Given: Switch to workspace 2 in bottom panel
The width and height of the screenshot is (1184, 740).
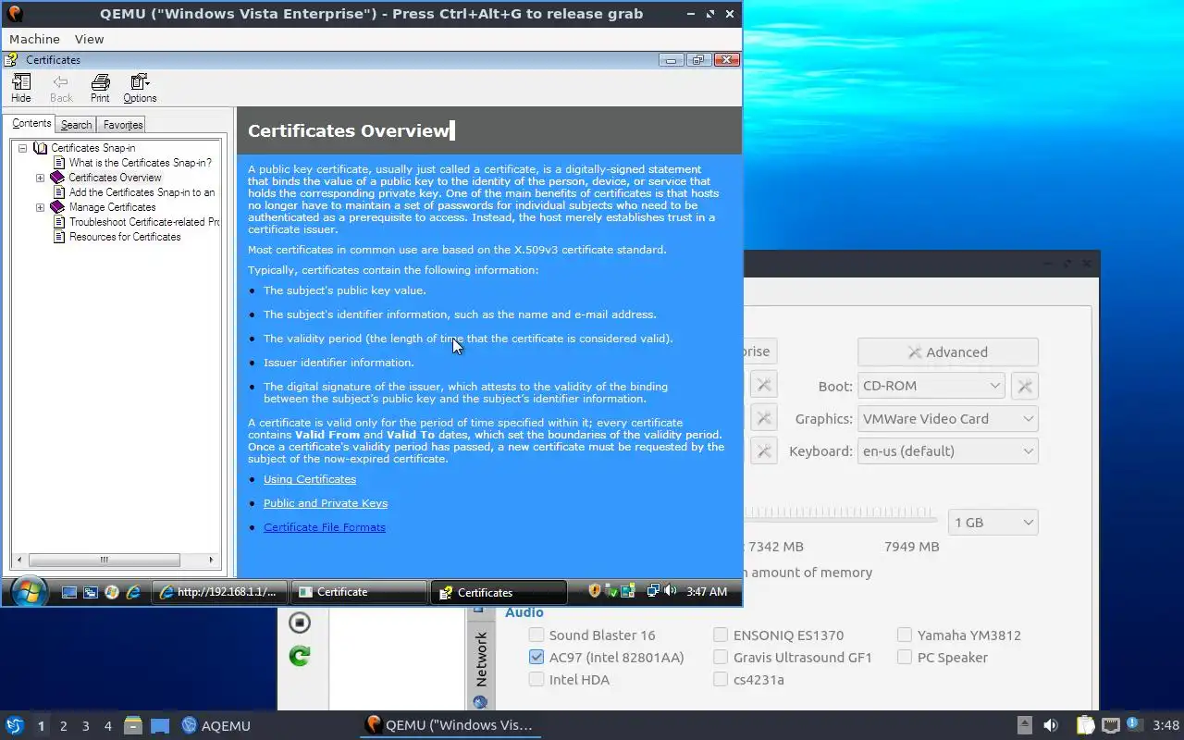Looking at the screenshot, I should pyautogui.click(x=63, y=726).
